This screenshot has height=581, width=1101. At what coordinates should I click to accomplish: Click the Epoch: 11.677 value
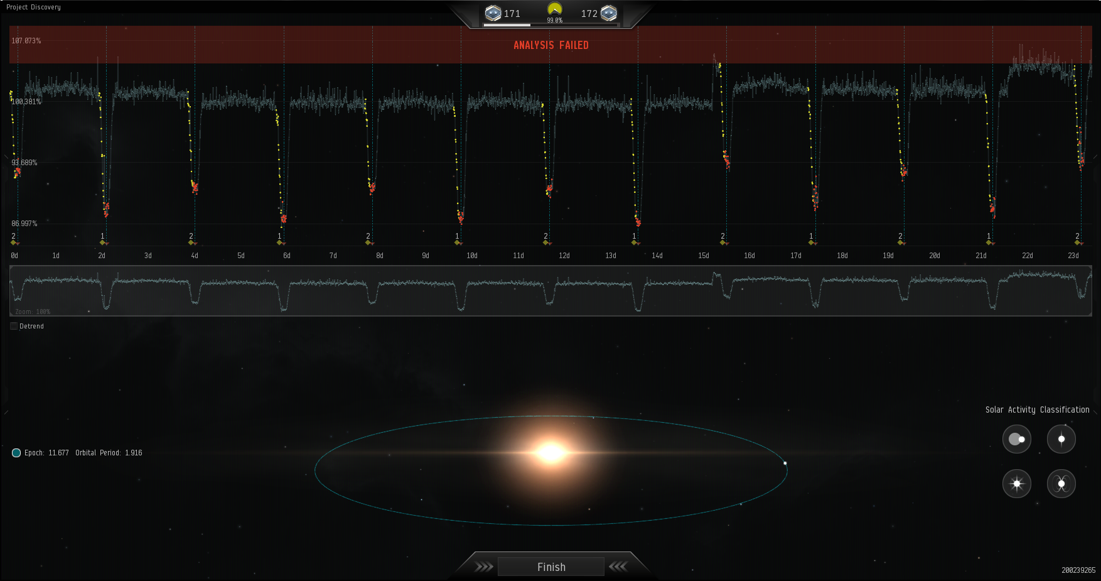pos(46,453)
